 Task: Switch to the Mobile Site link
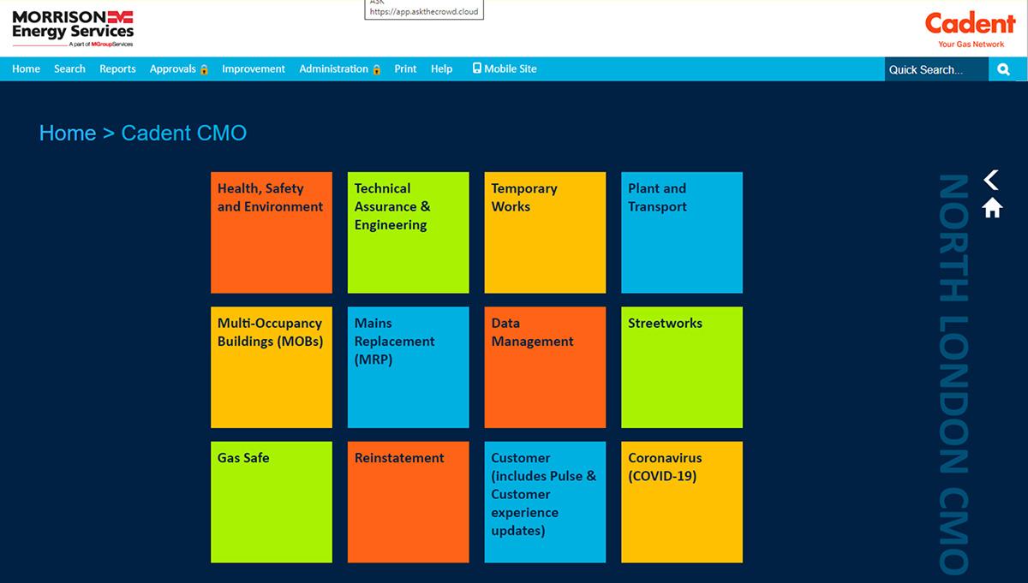click(x=511, y=69)
